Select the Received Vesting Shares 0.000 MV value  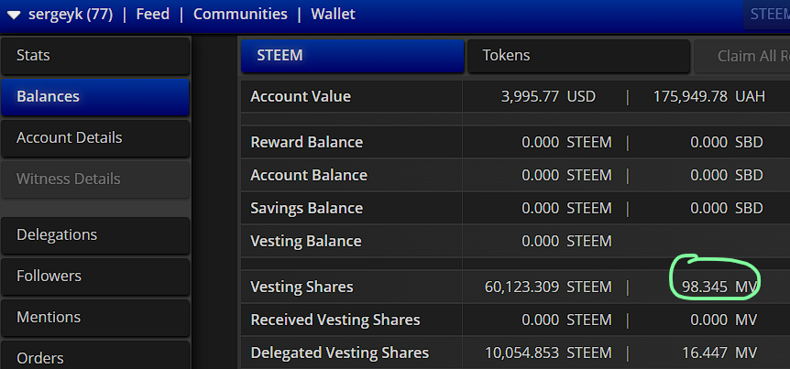pyautogui.click(x=723, y=320)
